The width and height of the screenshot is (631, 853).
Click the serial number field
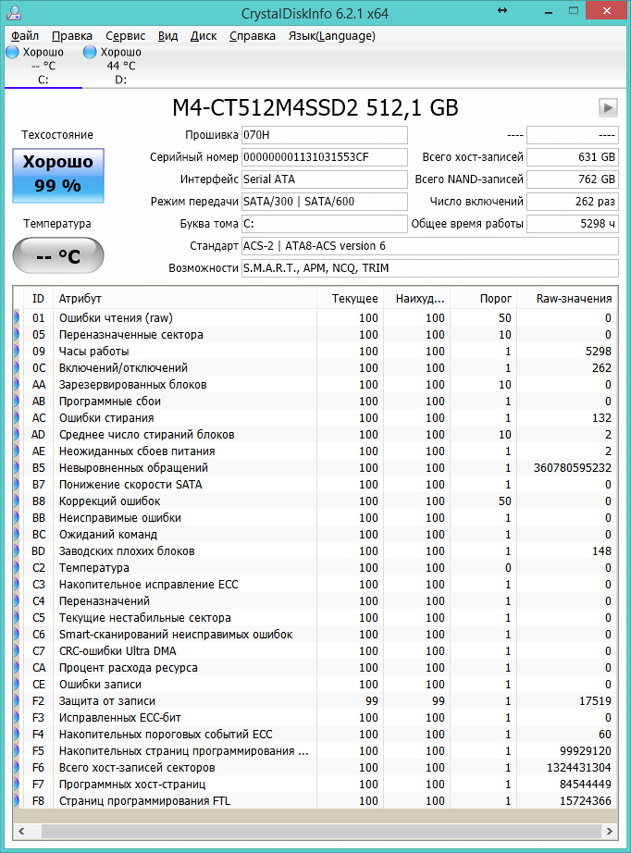324,157
